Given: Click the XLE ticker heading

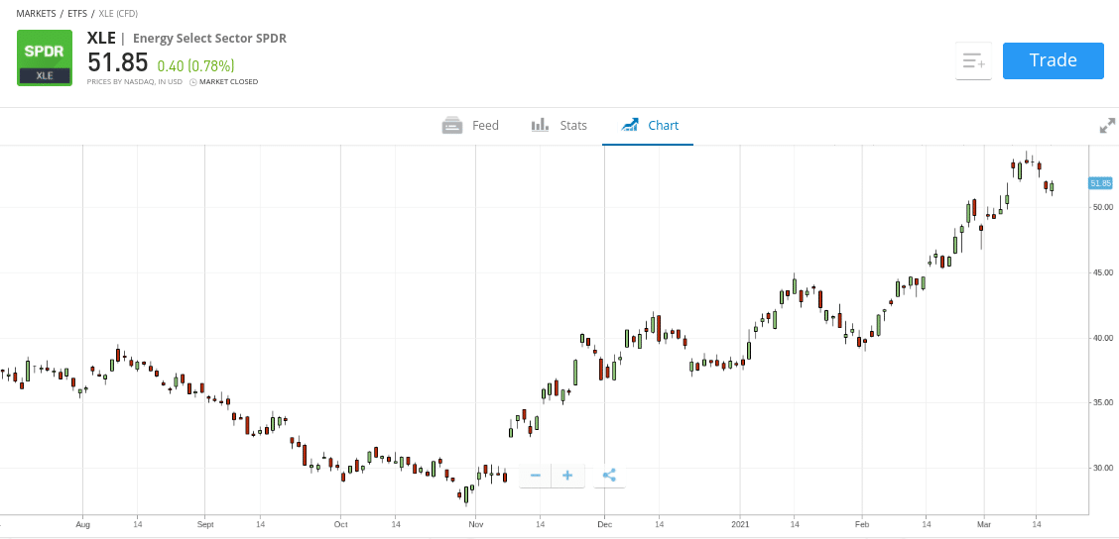Looking at the screenshot, I should point(101,38).
